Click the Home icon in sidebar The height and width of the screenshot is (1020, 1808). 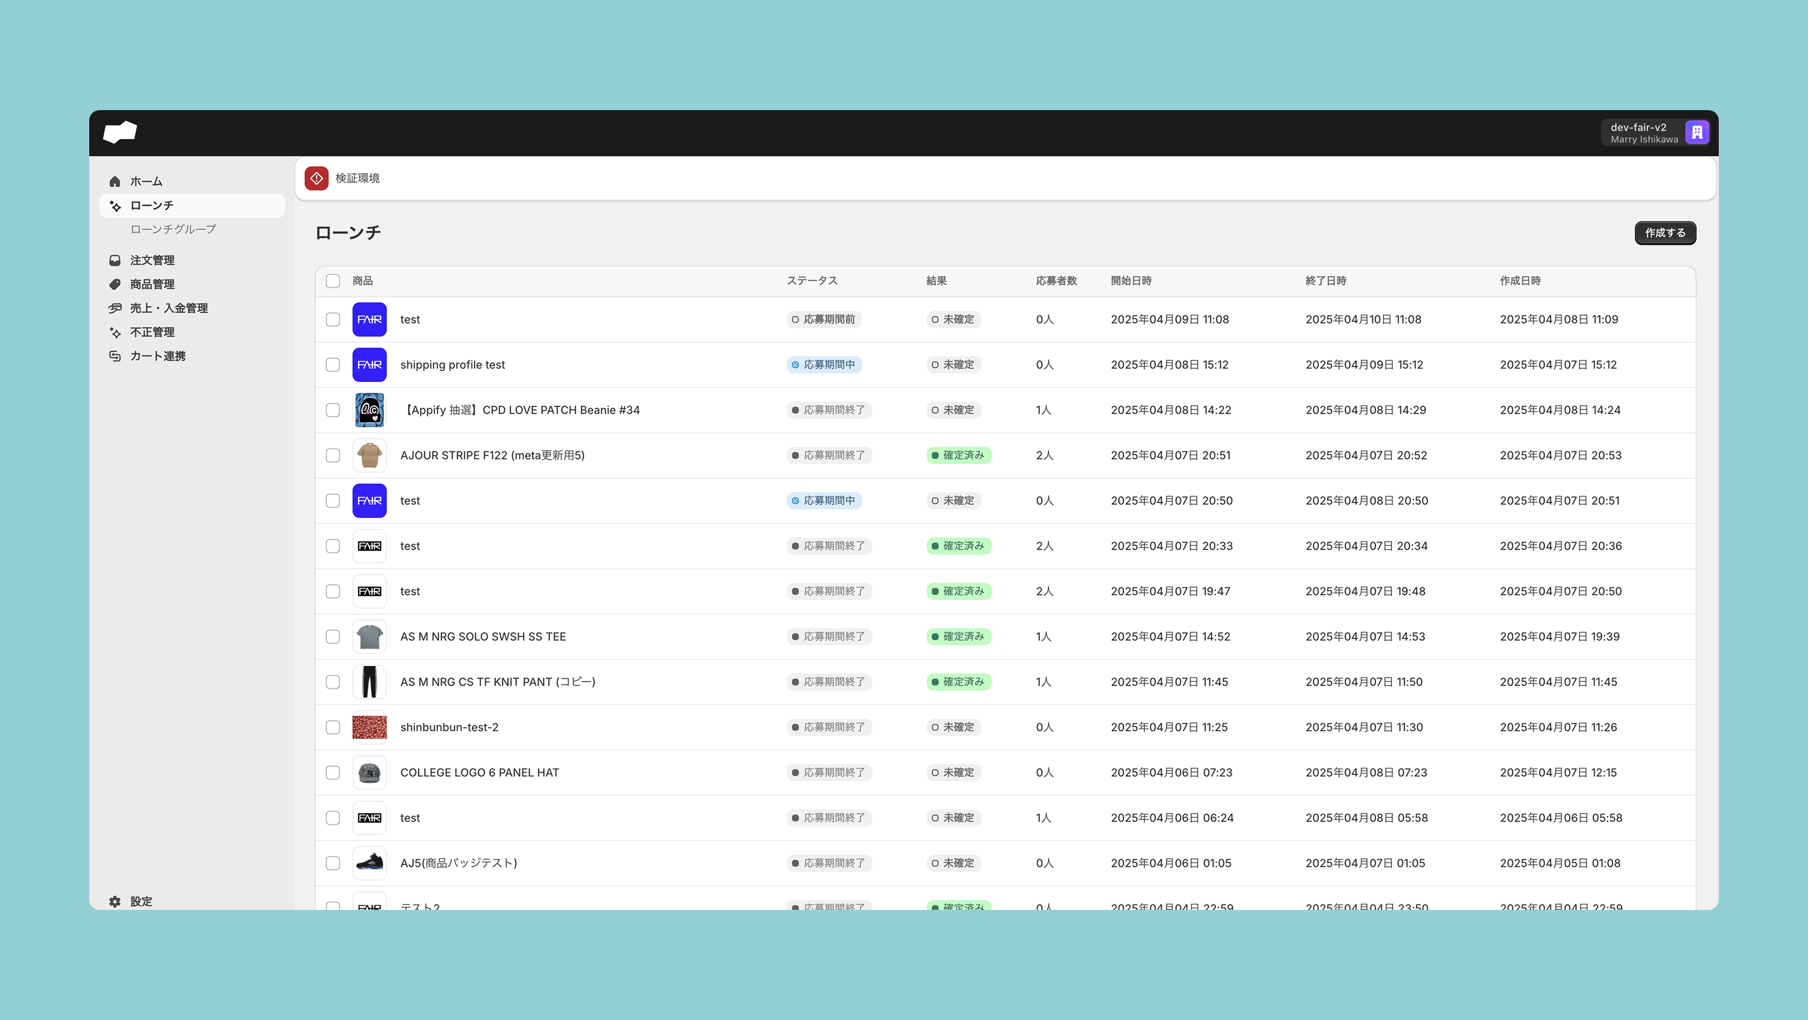115,182
